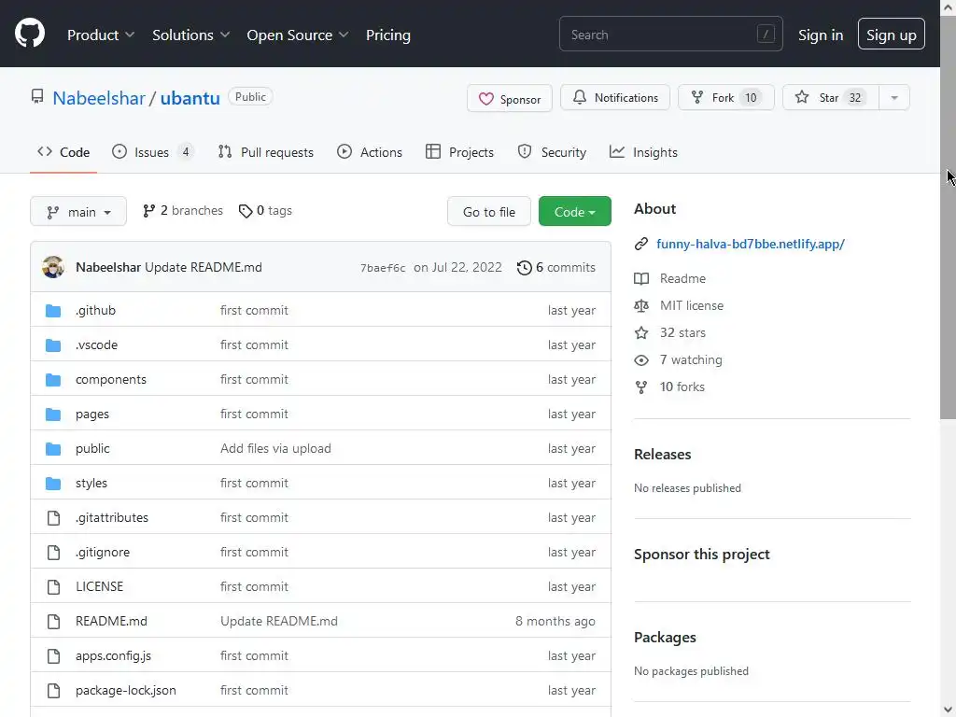
Task: Open the pages folder
Action: coord(92,414)
